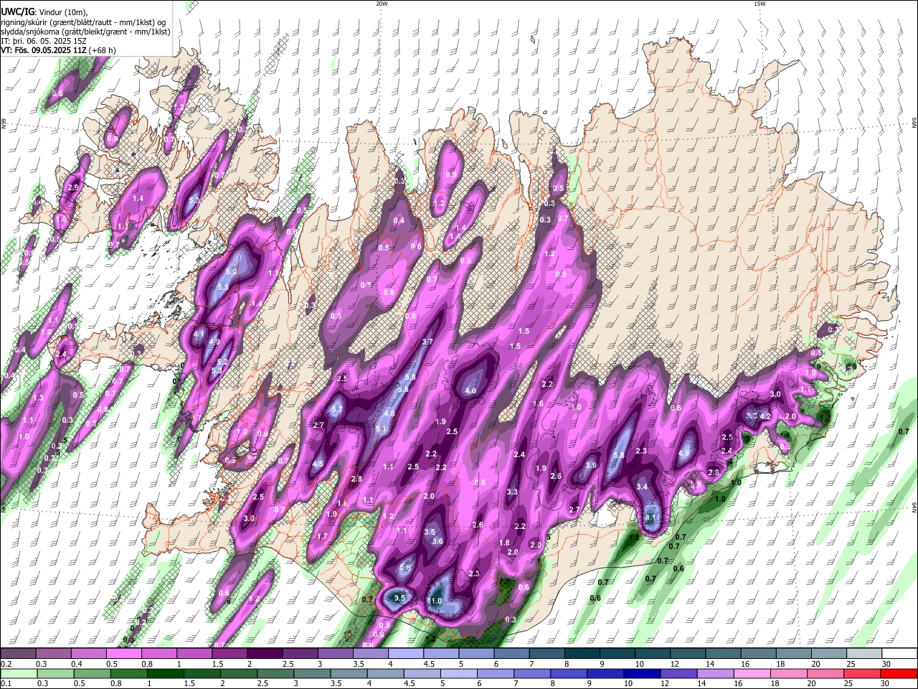
Task: Click the '8.1' precipitation value on the map
Action: click(x=650, y=517)
